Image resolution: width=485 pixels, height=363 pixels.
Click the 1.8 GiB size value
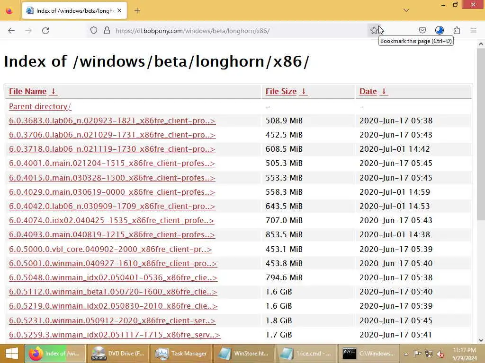coord(278,320)
